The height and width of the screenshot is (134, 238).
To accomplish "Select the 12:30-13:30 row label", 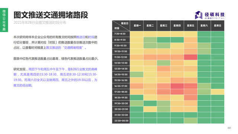I will click(121, 63).
